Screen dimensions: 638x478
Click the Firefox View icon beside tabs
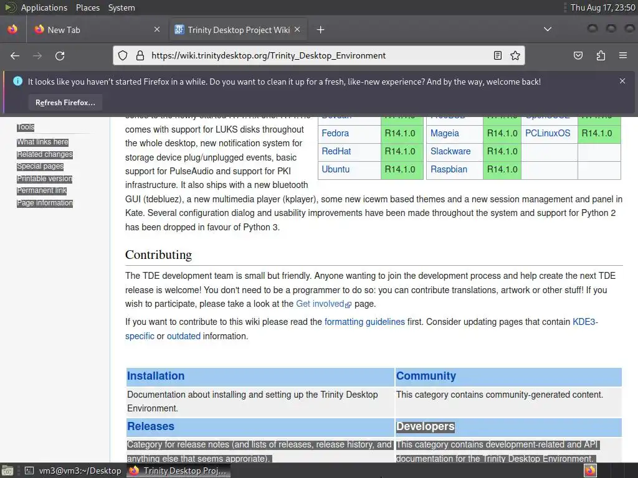point(12,29)
